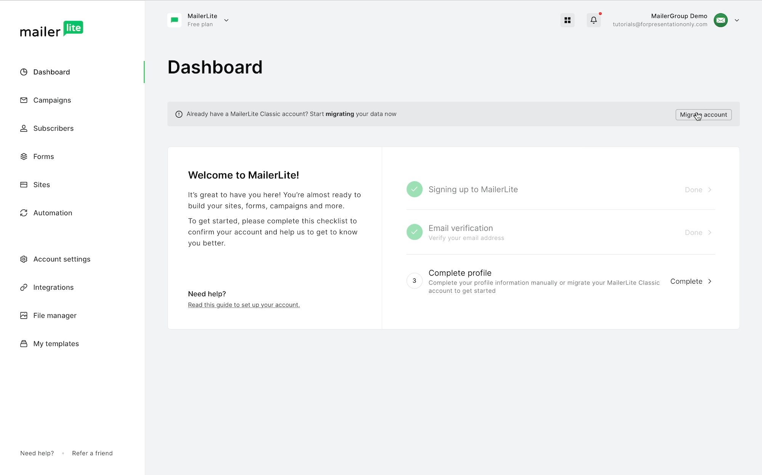Click the File manager image icon
Viewport: 762px width, 475px height.
24,316
